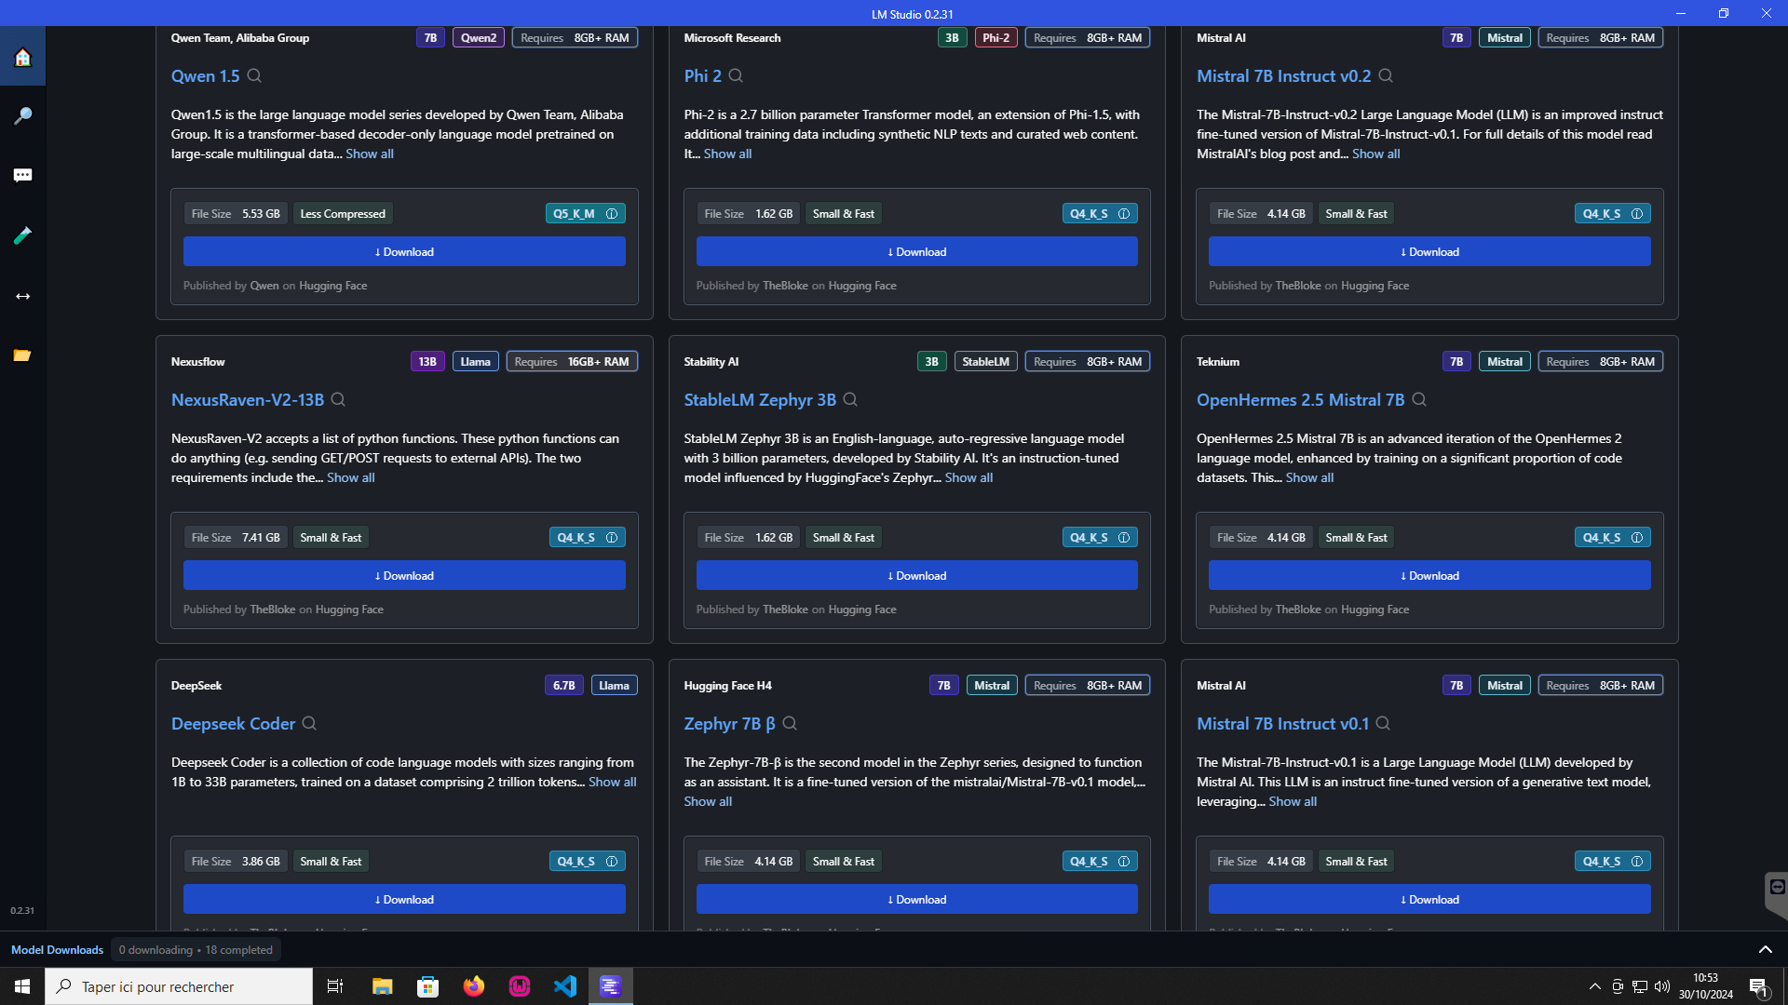Click search icon beside Zephyr 7B β
This screenshot has height=1005, width=1788.
click(790, 723)
